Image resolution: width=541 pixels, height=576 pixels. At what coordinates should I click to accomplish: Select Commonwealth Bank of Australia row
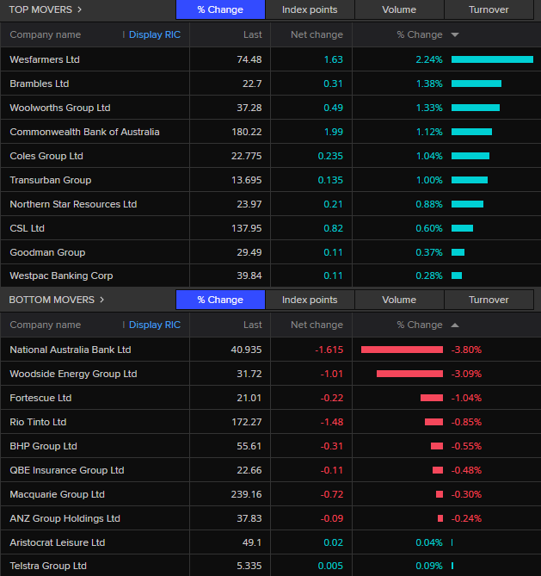point(270,132)
